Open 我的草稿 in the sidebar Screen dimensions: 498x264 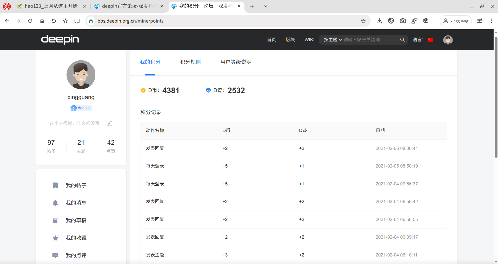click(x=76, y=220)
